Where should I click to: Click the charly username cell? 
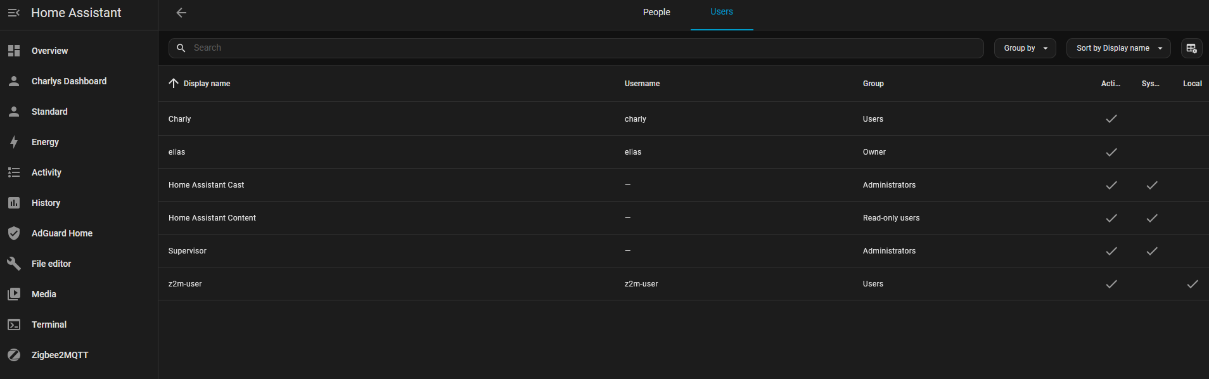[635, 119]
